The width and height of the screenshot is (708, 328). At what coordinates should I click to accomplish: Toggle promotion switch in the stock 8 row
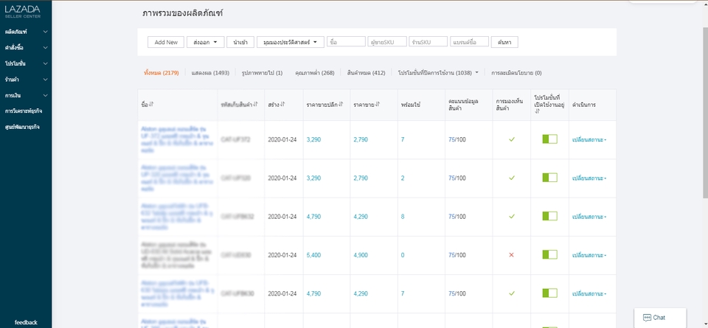click(549, 217)
